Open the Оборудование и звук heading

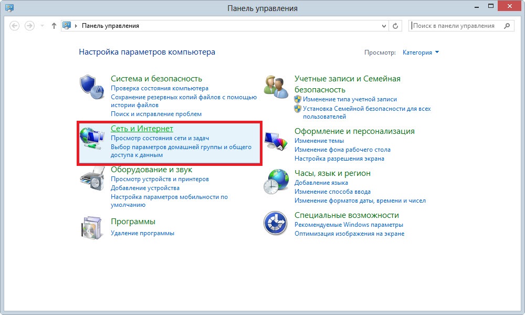click(x=151, y=170)
